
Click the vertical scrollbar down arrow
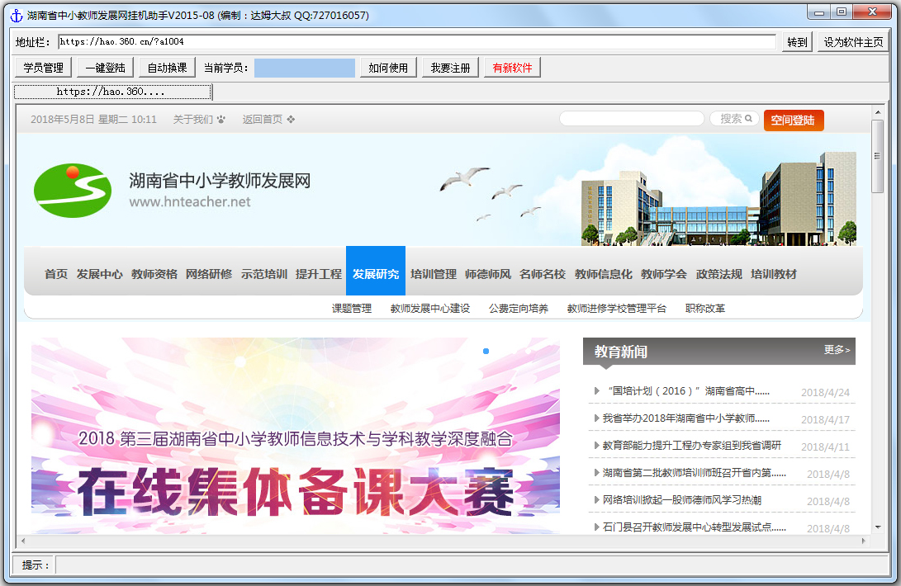click(877, 527)
